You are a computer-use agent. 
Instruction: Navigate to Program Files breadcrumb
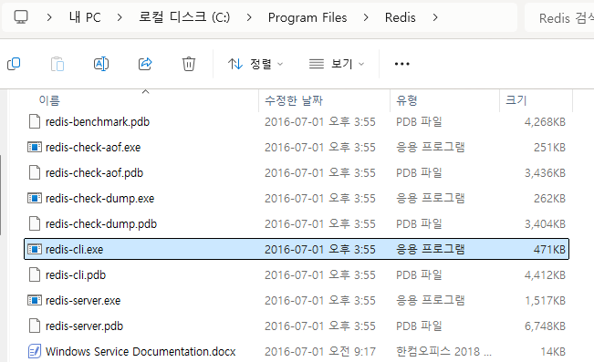pos(307,17)
